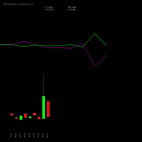Select the red candle for 27 Jul

click(39, 118)
